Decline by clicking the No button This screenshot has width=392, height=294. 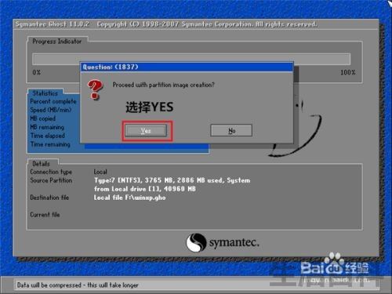[231, 130]
